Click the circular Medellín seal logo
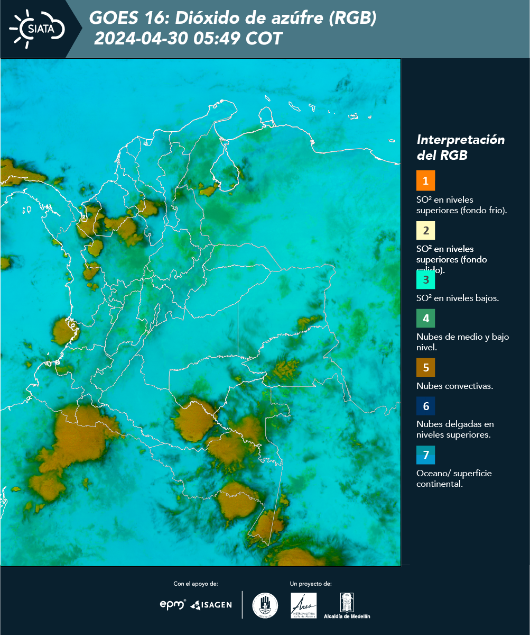Viewport: 530px width, 635px height. point(265,605)
